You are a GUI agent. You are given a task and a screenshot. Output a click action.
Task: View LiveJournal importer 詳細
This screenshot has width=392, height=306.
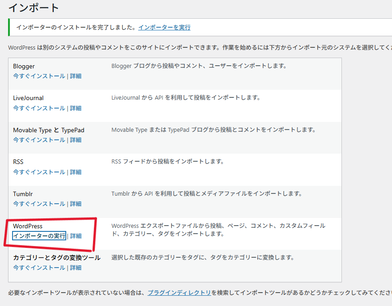point(76,108)
